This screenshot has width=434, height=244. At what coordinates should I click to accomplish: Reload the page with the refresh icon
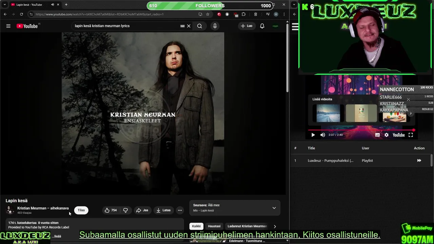21,14
